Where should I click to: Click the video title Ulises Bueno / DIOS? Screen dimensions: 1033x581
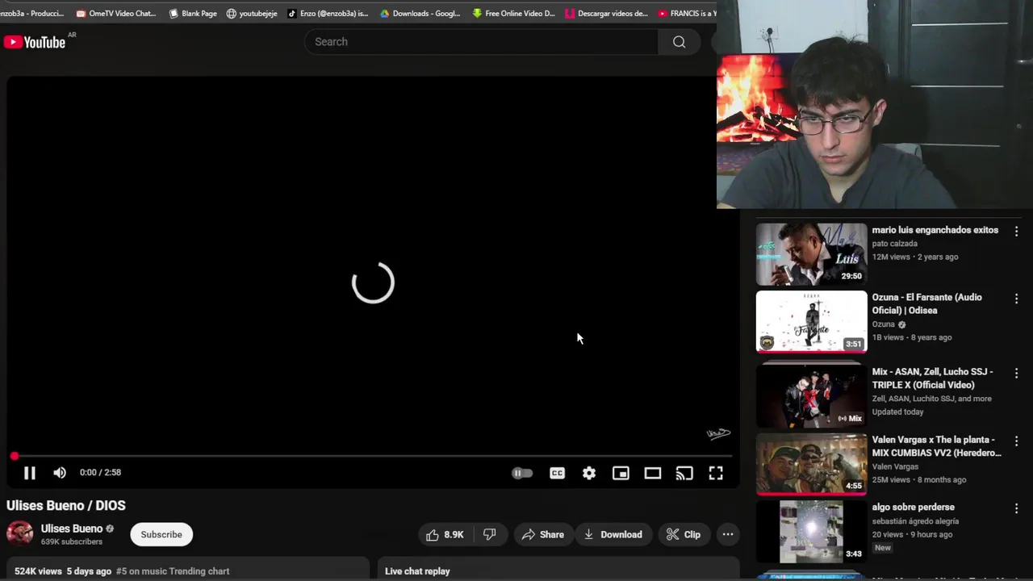[66, 506]
